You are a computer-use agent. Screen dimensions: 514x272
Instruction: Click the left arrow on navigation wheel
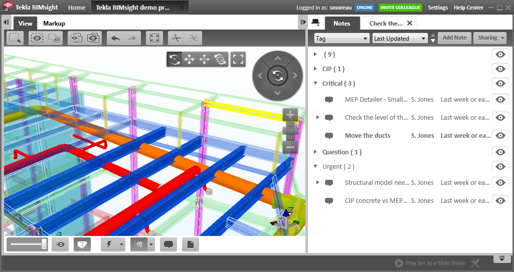[260, 76]
